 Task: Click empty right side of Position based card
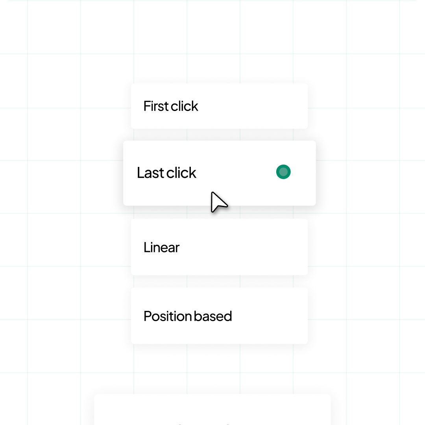271,316
